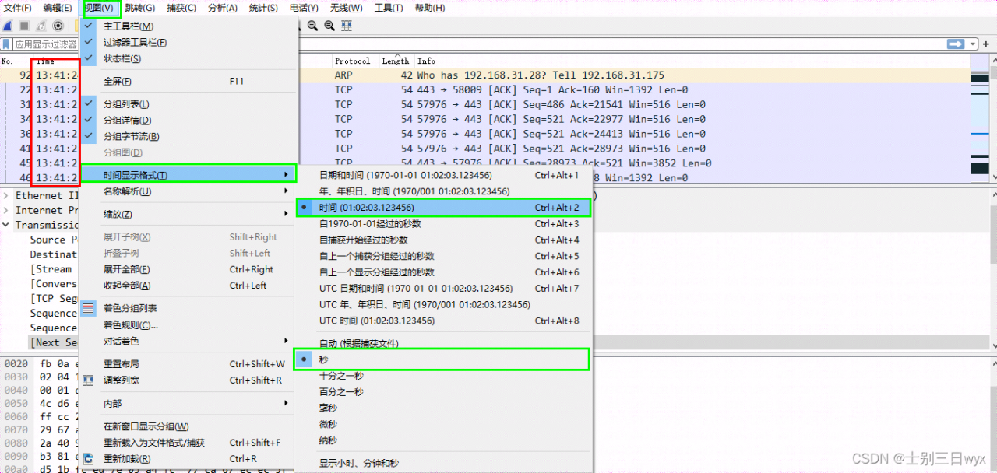Click the stop capture icon
This screenshot has width=997, height=473.
point(24,26)
